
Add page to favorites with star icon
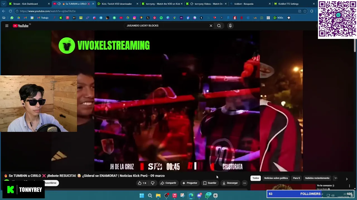(305, 11)
